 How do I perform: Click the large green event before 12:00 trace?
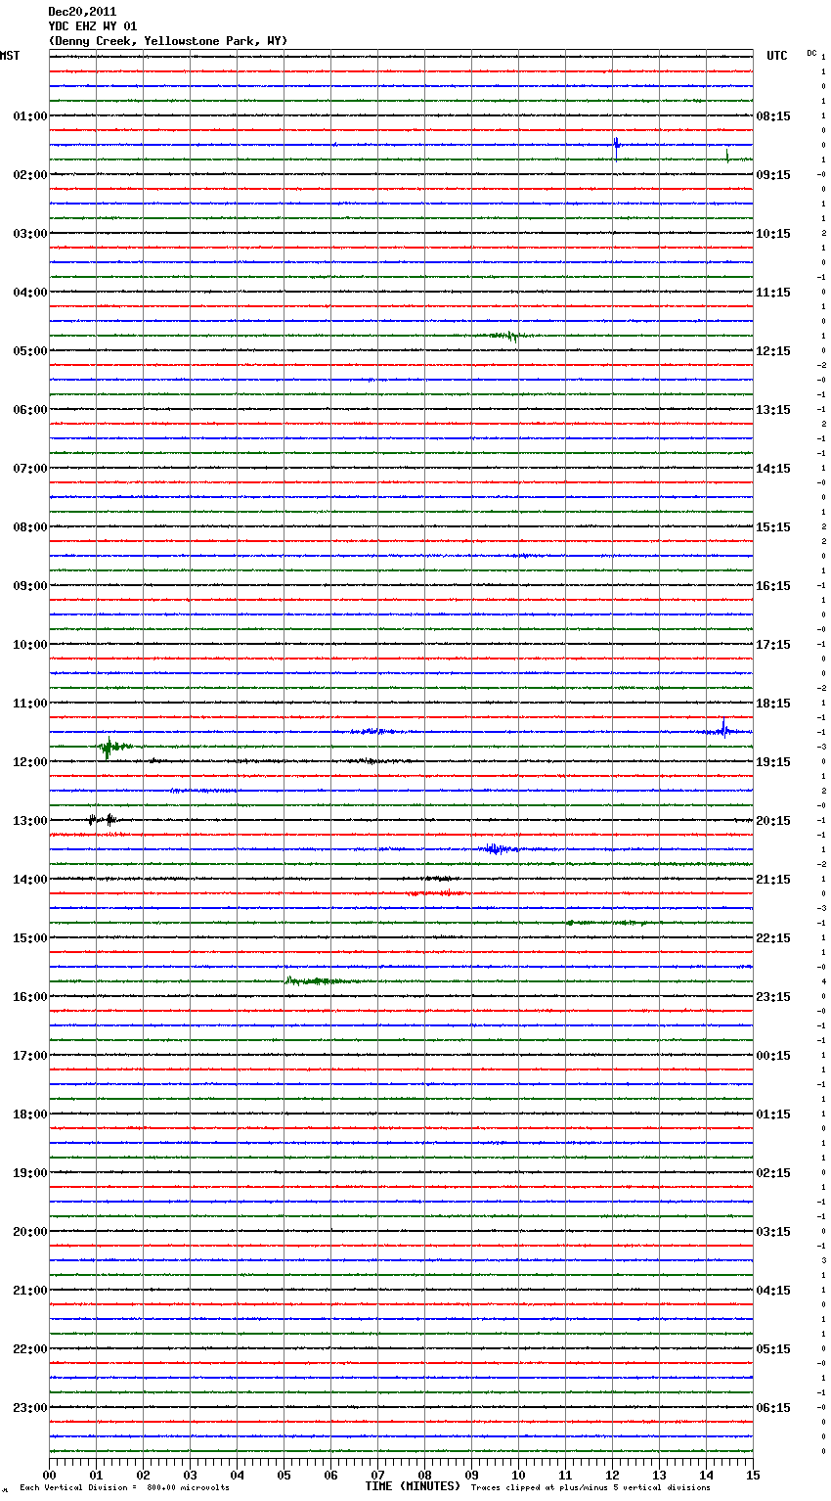point(109,748)
